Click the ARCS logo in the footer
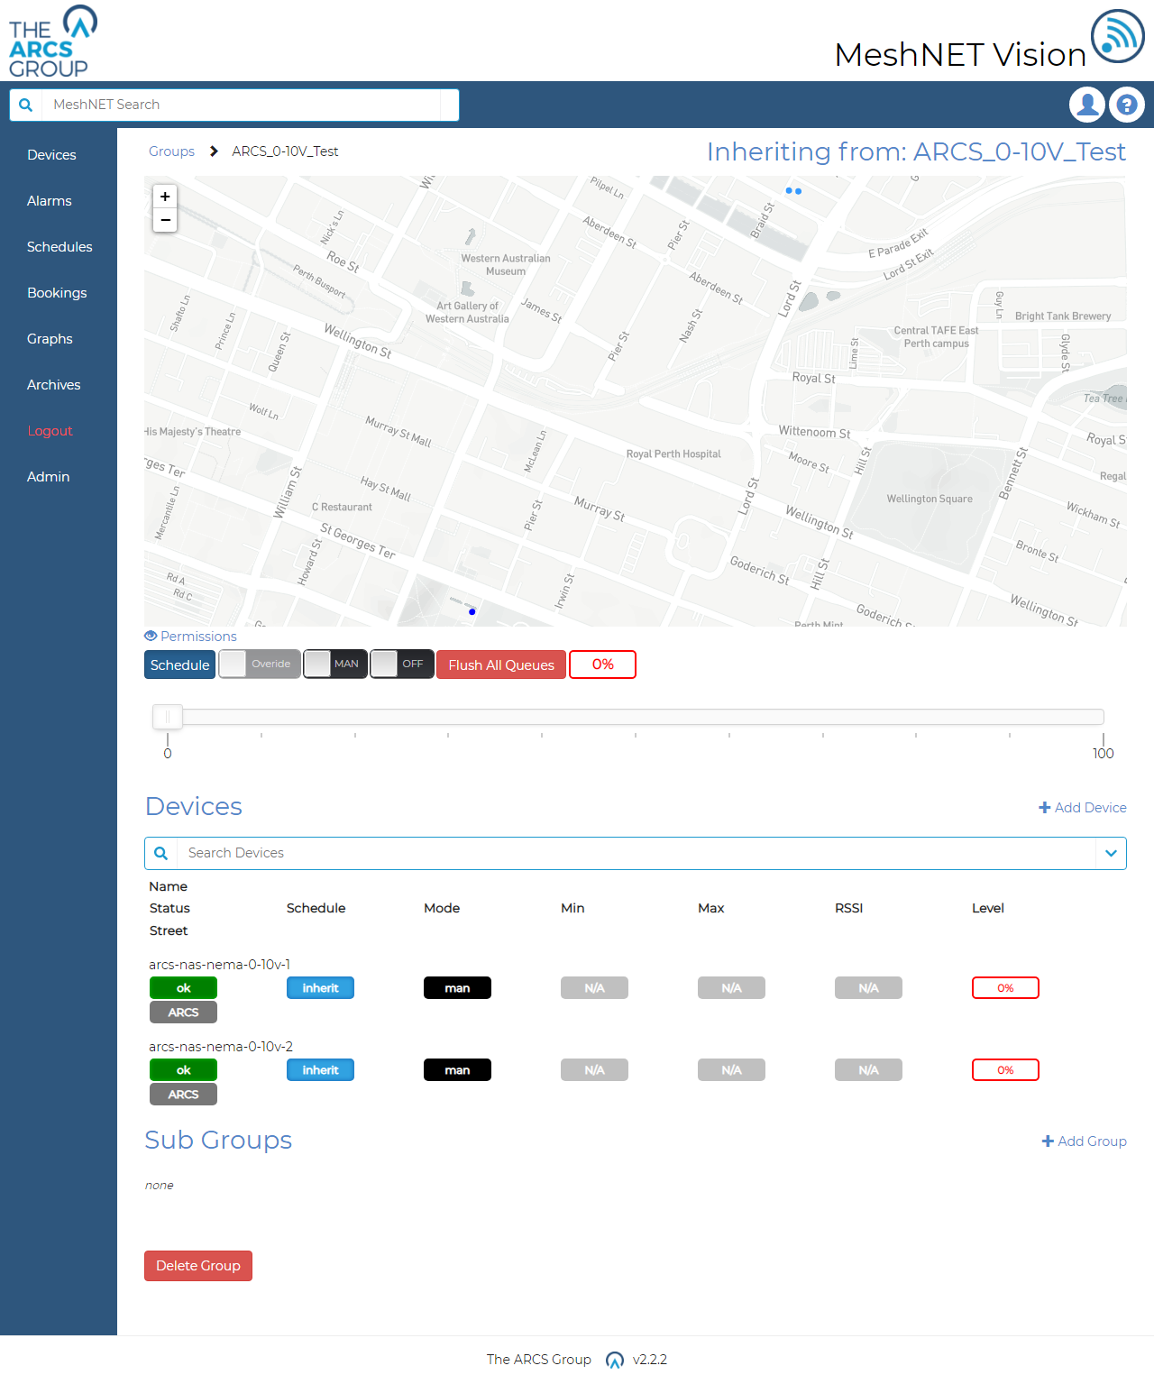The width and height of the screenshot is (1154, 1384). [615, 1360]
